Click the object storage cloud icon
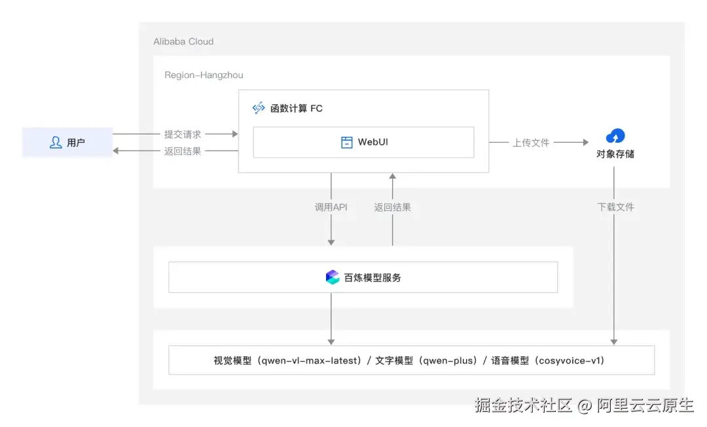The width and height of the screenshot is (707, 427). pos(615,136)
